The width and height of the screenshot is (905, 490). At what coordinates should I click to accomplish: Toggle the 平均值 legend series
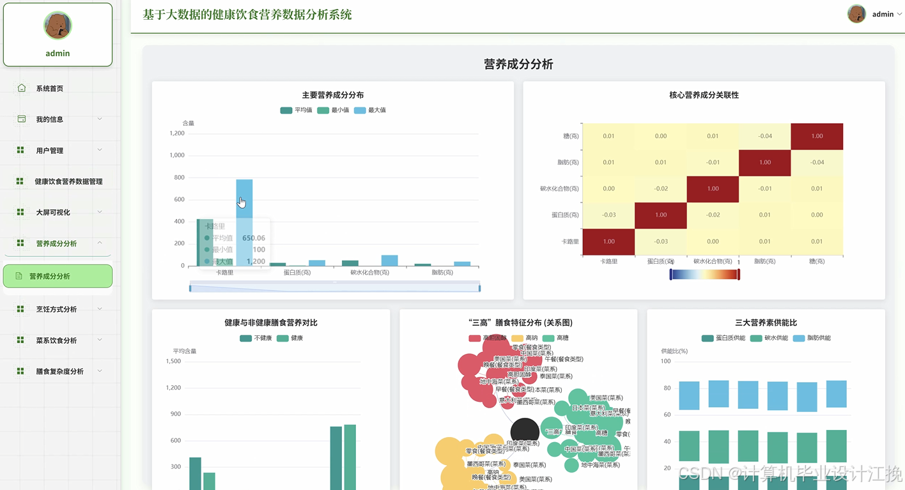coord(296,110)
